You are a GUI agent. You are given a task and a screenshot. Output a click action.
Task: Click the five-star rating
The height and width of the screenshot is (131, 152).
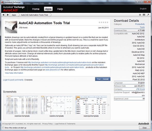tap(103, 22)
